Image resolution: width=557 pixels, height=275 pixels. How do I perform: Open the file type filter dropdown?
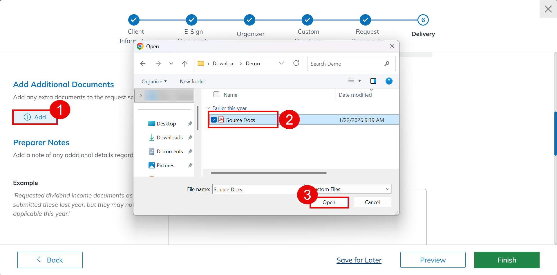click(387, 189)
